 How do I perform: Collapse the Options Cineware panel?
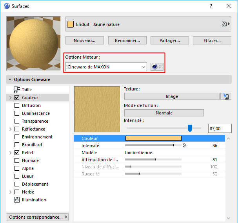[10, 79]
